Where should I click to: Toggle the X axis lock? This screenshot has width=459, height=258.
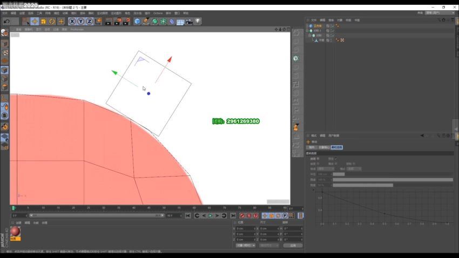point(72,21)
